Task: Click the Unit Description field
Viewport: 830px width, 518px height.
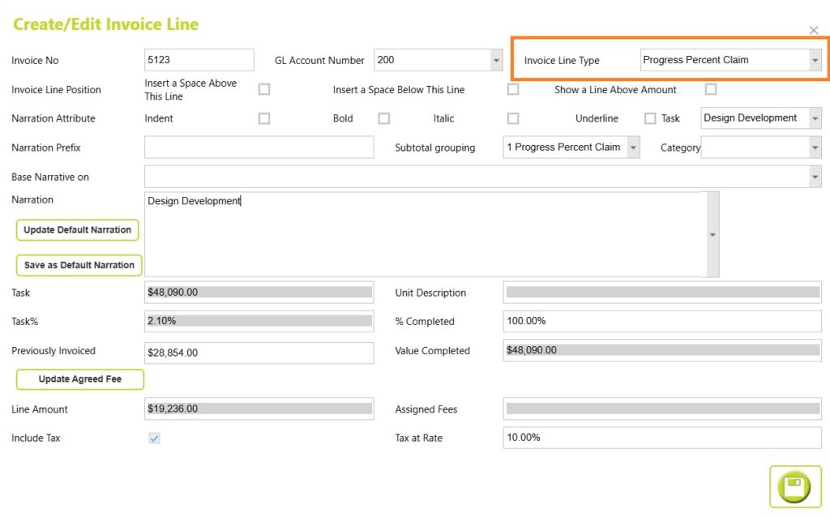Action: [662, 293]
